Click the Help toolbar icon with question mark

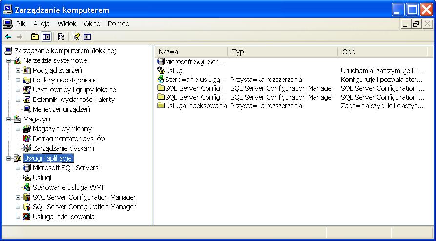click(x=76, y=37)
